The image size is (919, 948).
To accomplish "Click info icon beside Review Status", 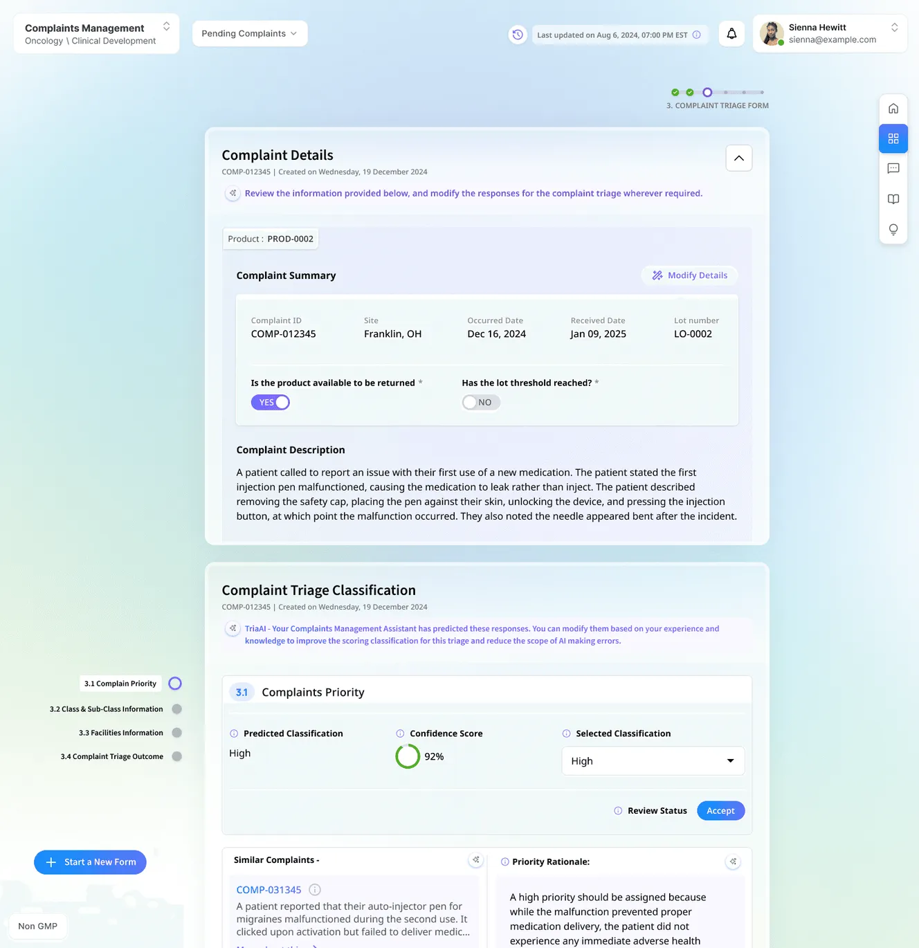I will tap(618, 811).
